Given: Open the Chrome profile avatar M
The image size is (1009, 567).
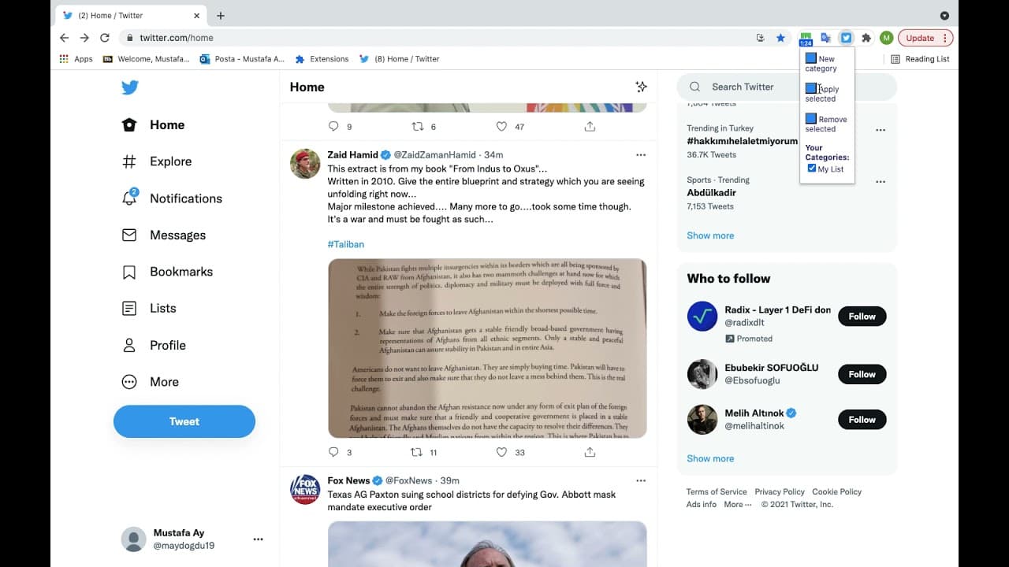Looking at the screenshot, I should coord(886,38).
